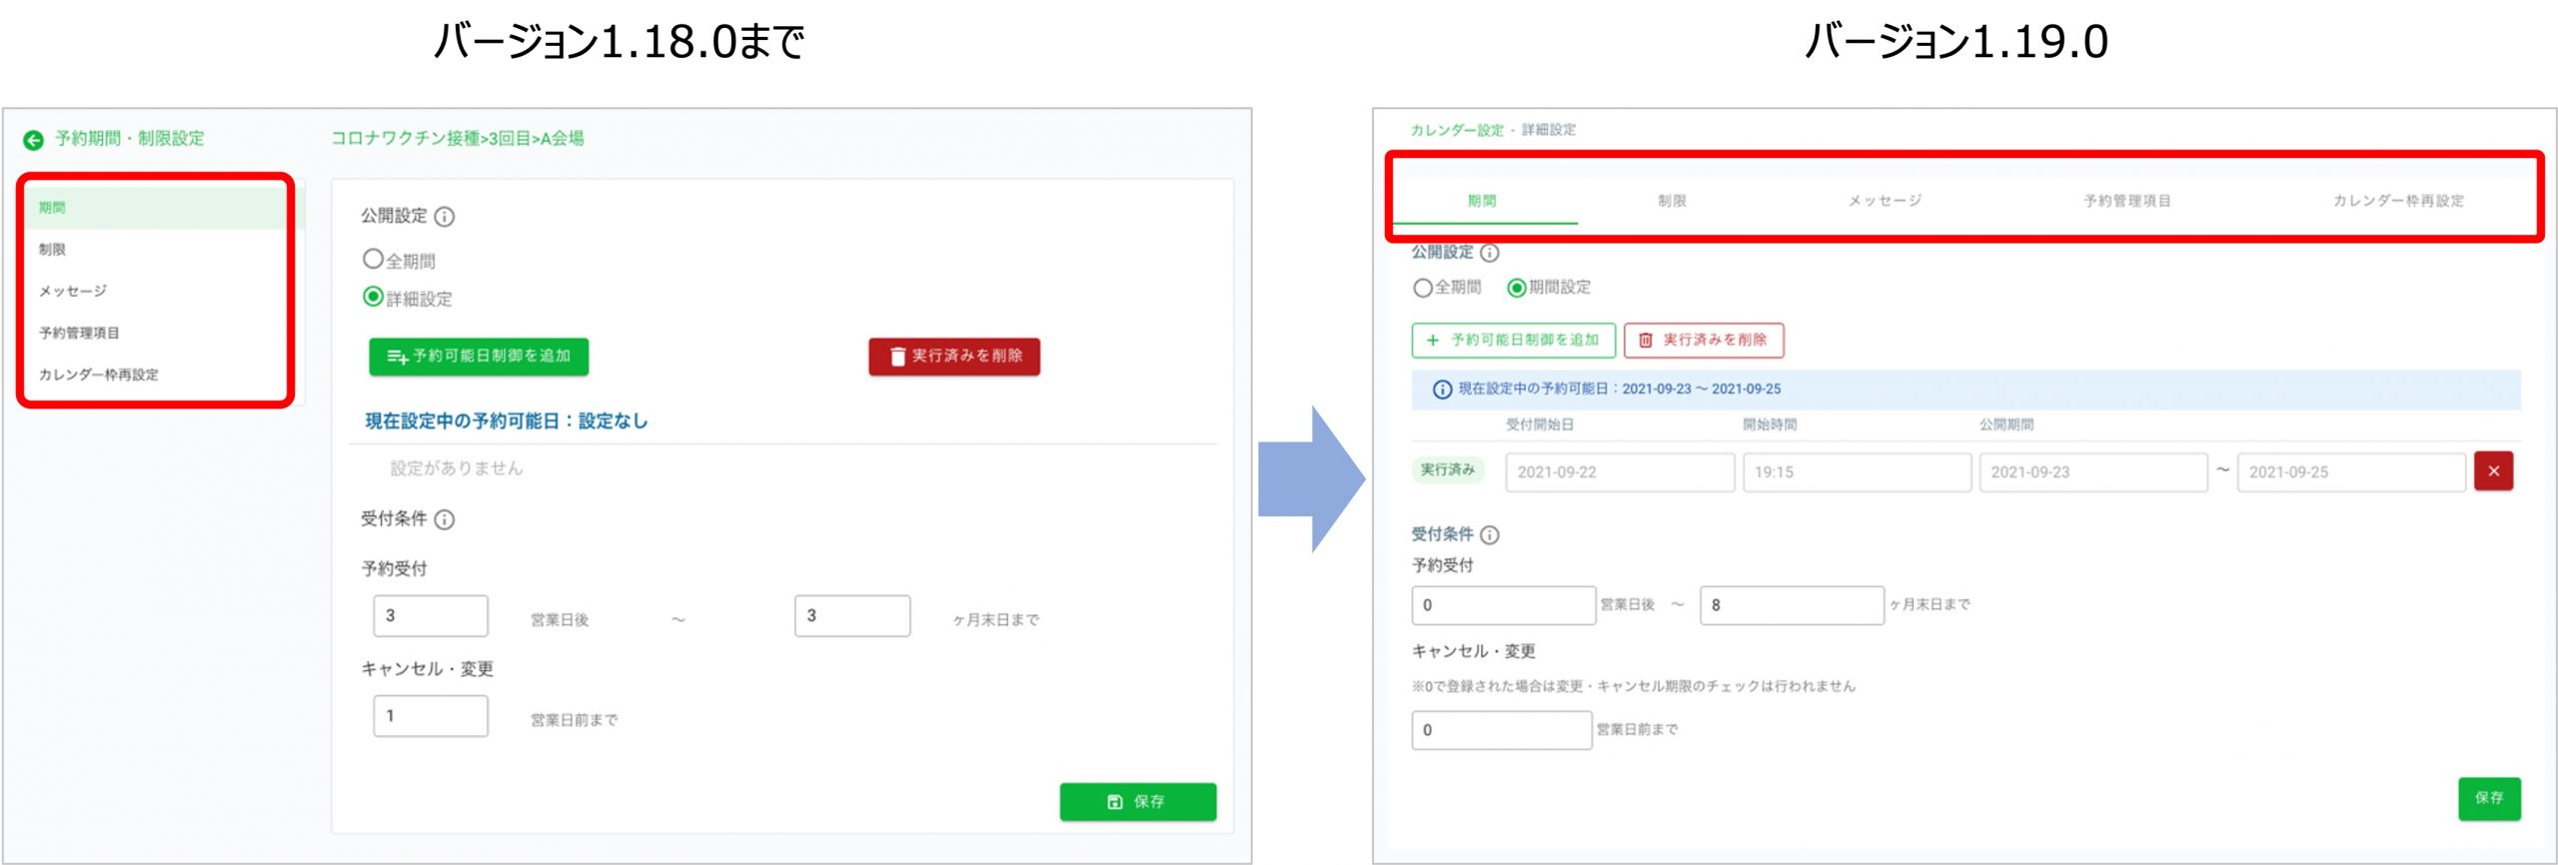Screen dimensions: 2558x865
Task: Click the 受付開始日 field showing 2021-09-22
Action: [1619, 472]
